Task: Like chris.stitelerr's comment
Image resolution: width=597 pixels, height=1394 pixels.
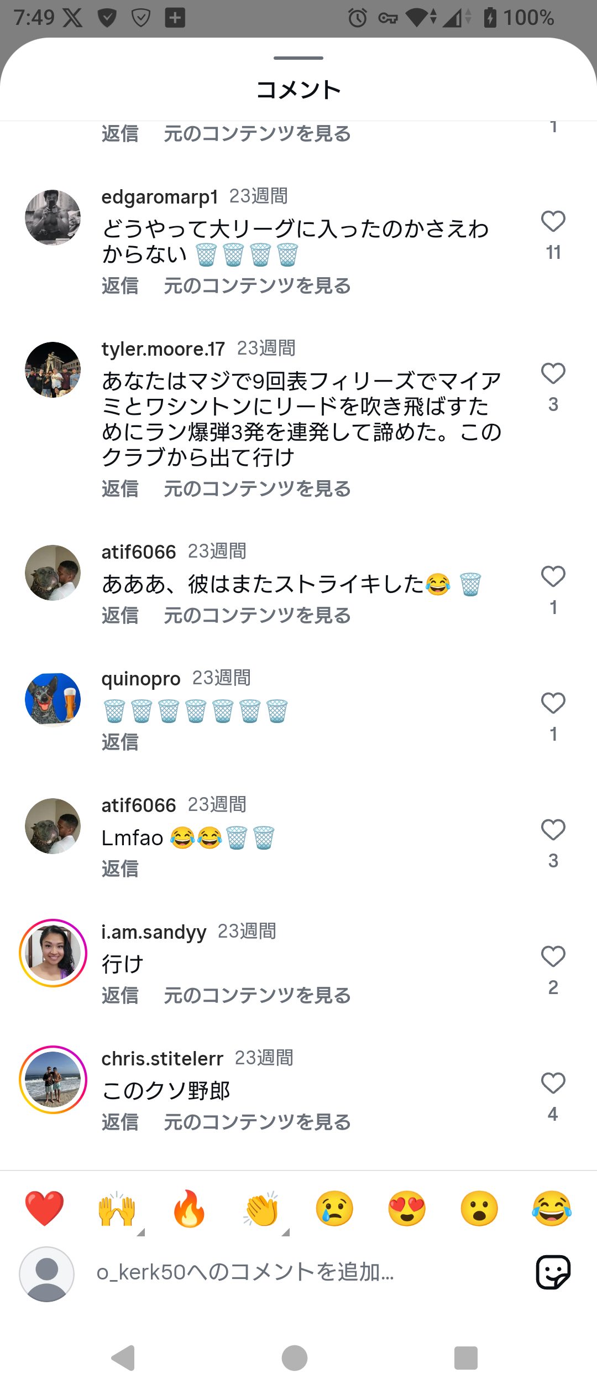Action: pos(553,1083)
